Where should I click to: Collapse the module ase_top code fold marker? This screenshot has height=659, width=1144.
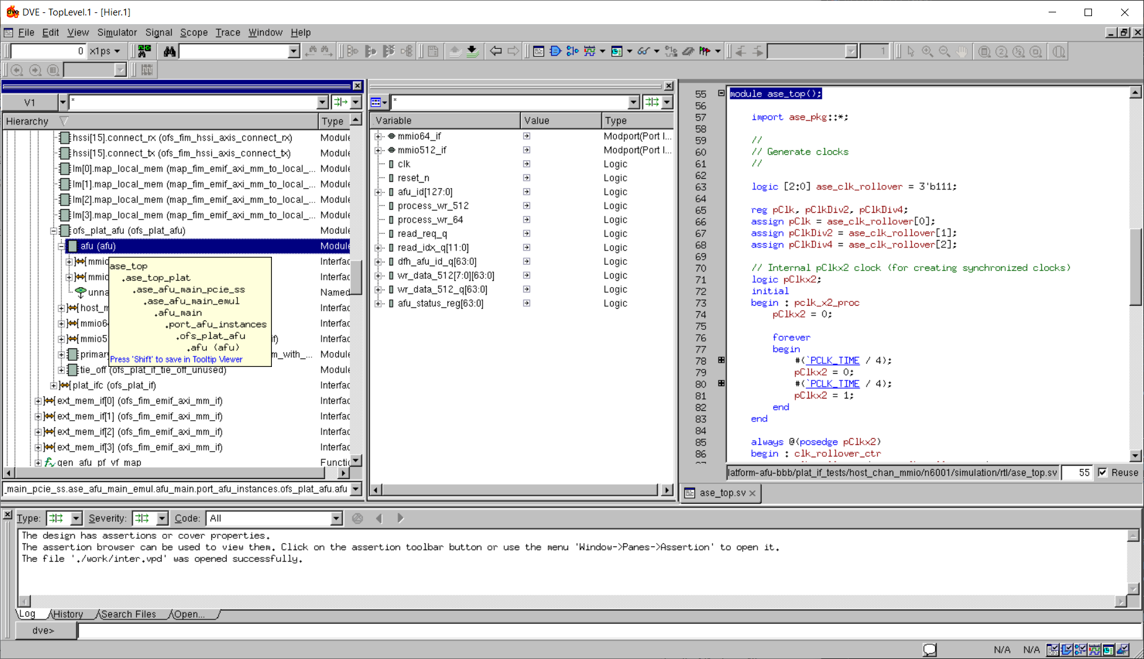pos(721,93)
